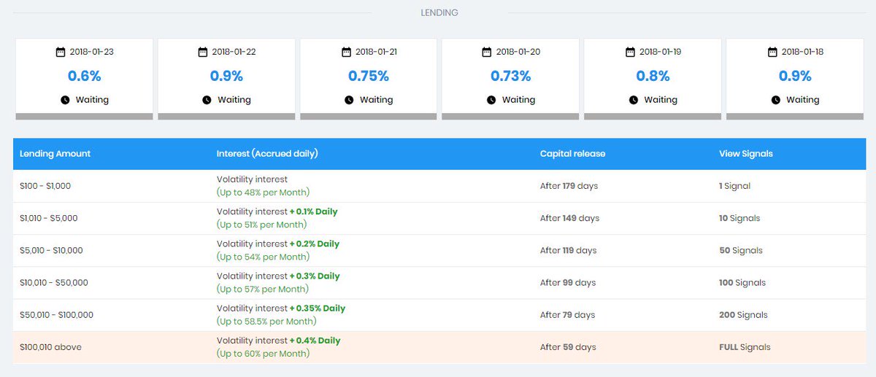876x377 pixels.
Task: Open the 1 Signal link
Action: (734, 186)
